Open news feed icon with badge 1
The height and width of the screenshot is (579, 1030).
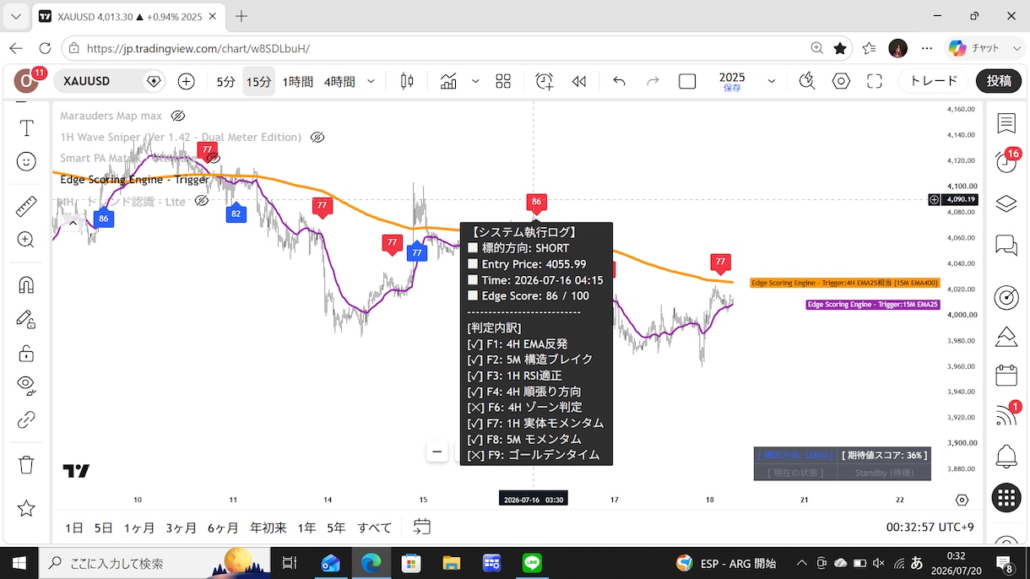point(1006,414)
